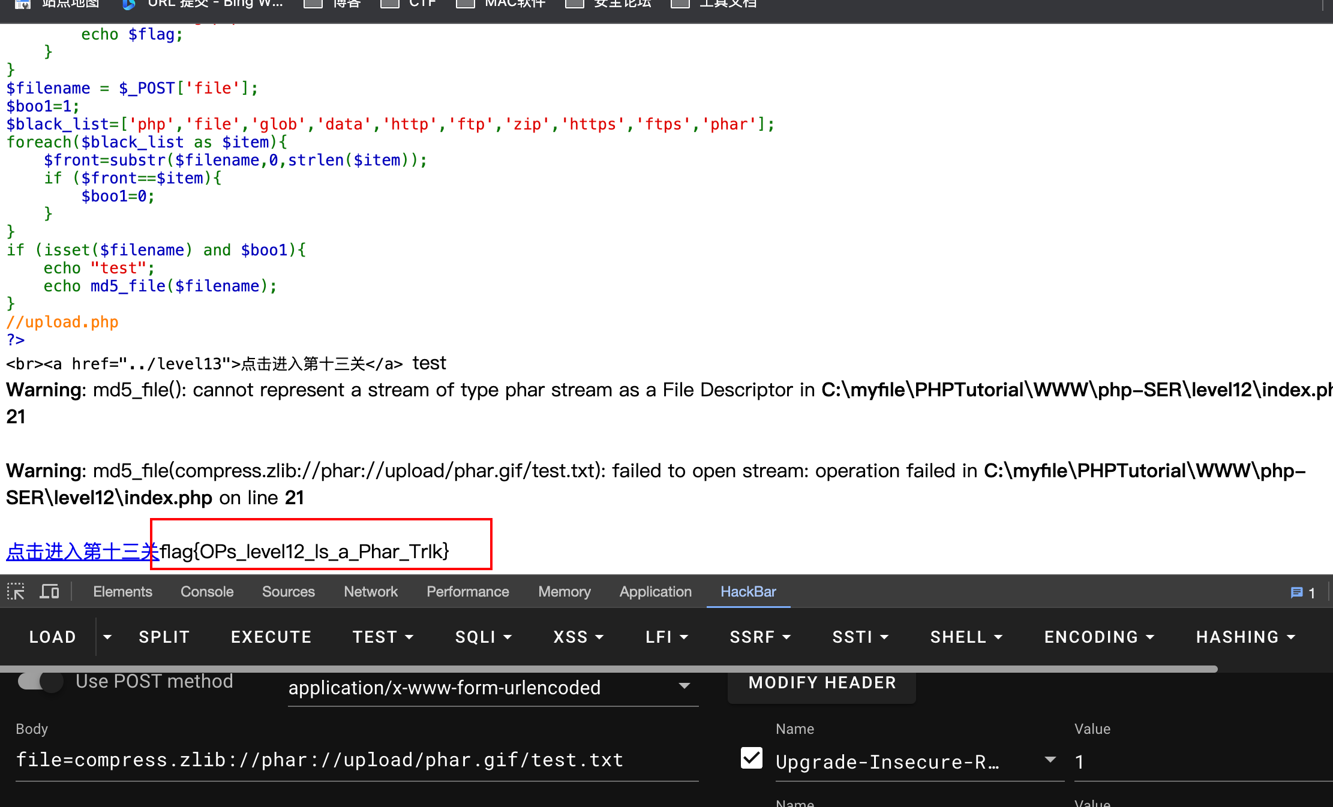Open the CTF bookmarks folder
The width and height of the screenshot is (1333, 807).
click(409, 4)
